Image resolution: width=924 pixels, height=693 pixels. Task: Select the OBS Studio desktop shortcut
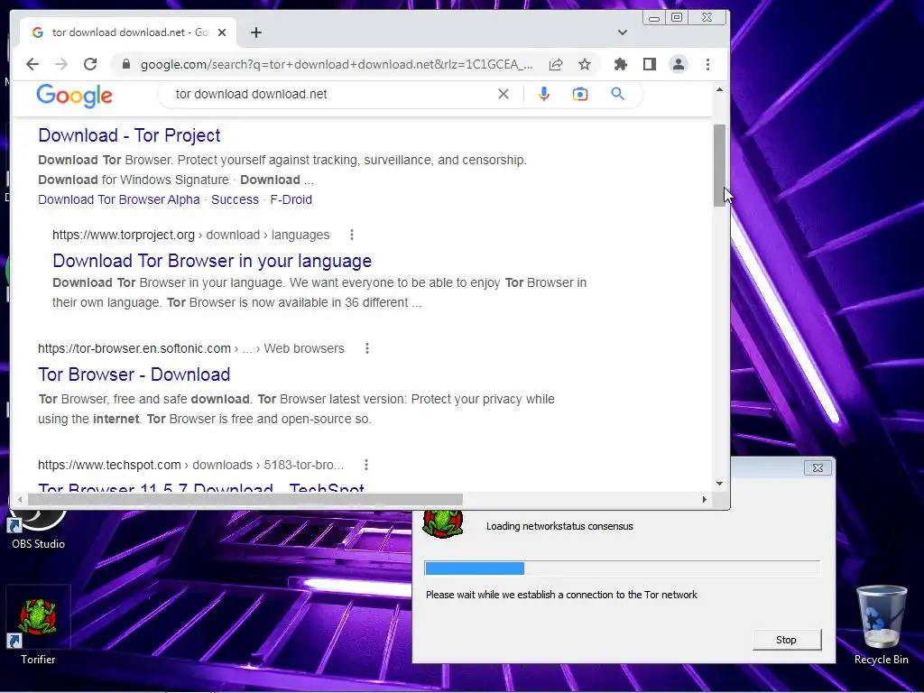point(38,531)
